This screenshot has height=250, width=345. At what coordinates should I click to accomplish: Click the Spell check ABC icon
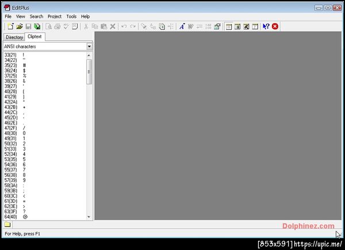click(66, 26)
